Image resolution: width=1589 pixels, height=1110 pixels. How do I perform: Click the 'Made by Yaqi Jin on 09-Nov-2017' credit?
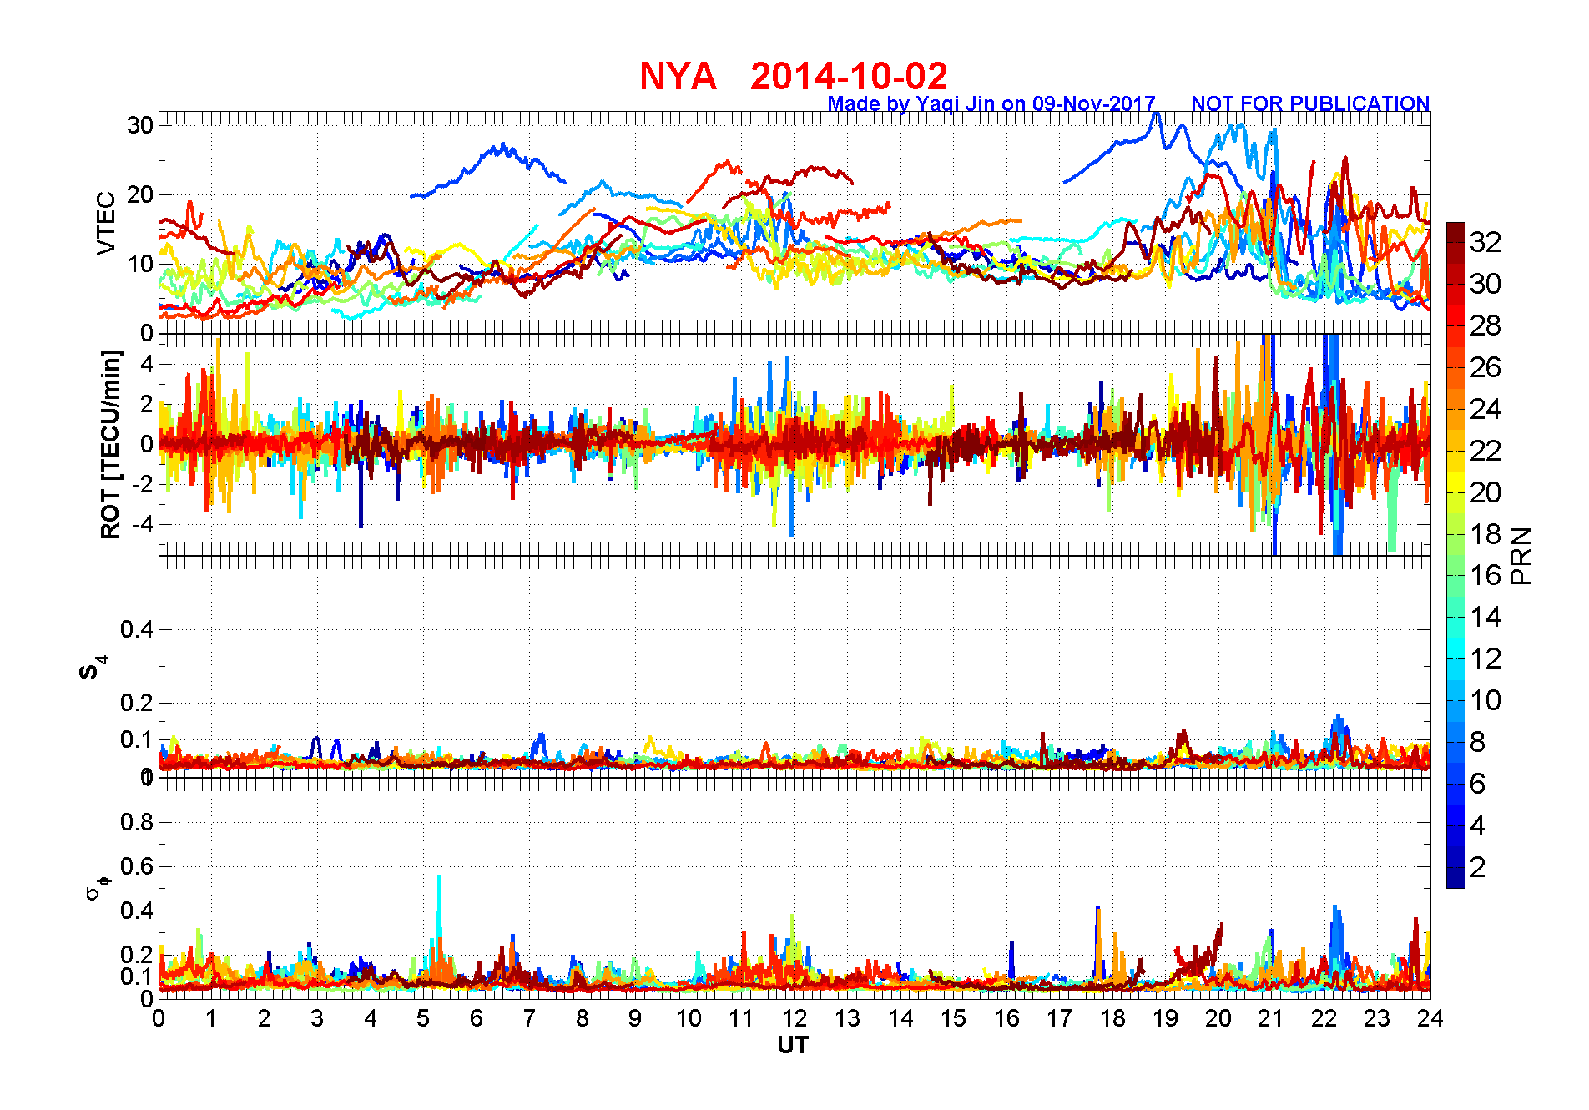pyautogui.click(x=991, y=104)
